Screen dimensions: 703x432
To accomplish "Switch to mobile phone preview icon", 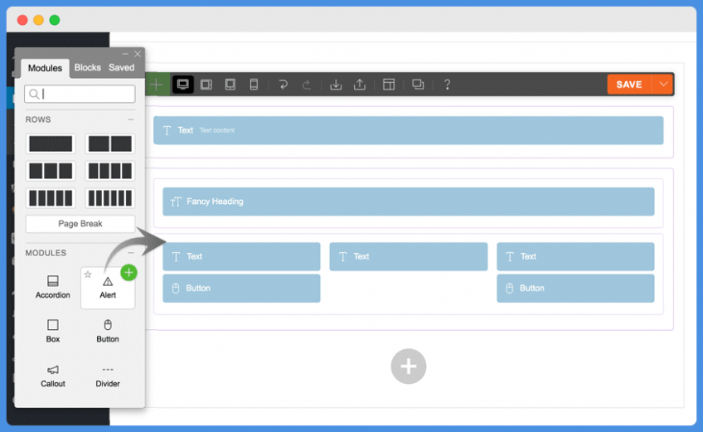I will [254, 85].
